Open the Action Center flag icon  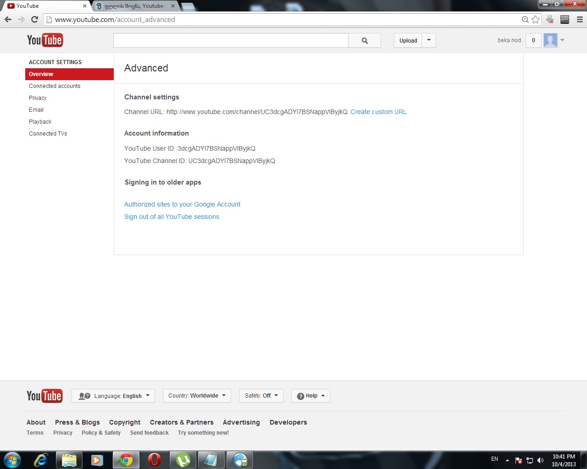tap(519, 460)
